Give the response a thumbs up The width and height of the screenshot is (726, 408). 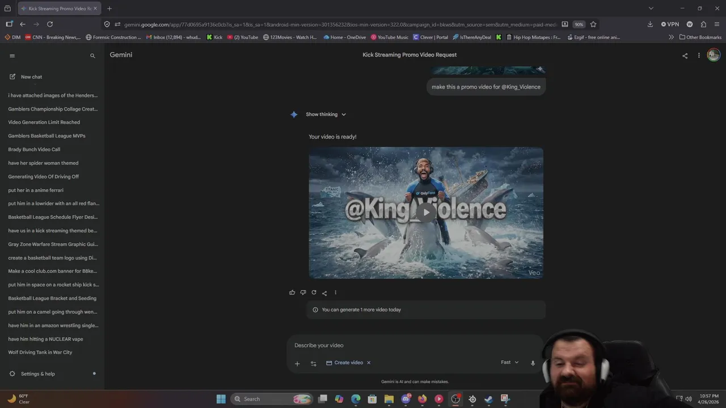click(x=292, y=292)
